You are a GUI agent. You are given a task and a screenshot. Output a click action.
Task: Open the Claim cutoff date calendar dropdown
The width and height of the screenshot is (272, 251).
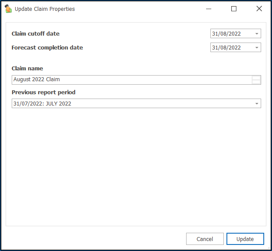257,33
